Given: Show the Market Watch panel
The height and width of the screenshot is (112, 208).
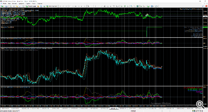Looking at the screenshot, I should click(11, 6).
